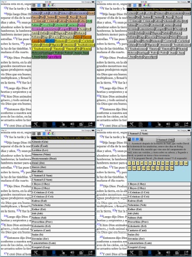192x257 pixels.
Task: Select the blue grid icon in the 2 Samuel popup
Action: [133, 139]
